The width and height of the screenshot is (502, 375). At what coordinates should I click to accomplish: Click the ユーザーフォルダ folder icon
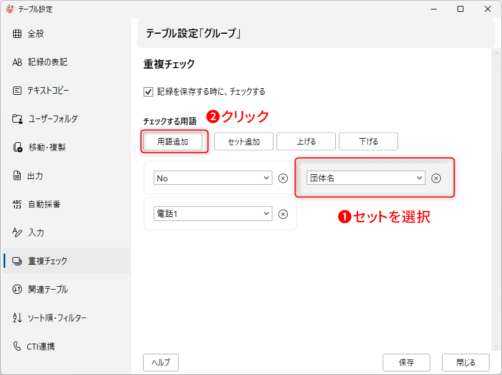click(x=17, y=119)
